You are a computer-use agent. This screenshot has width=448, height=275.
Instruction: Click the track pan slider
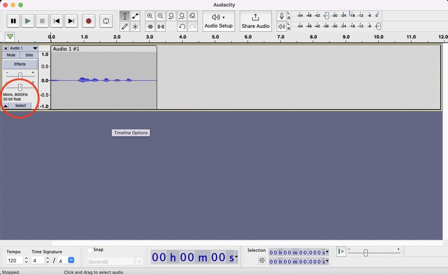pos(20,87)
